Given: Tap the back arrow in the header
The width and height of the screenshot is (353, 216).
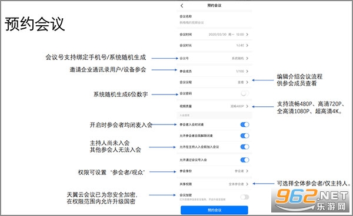Looking at the screenshot, I should [182, 6].
